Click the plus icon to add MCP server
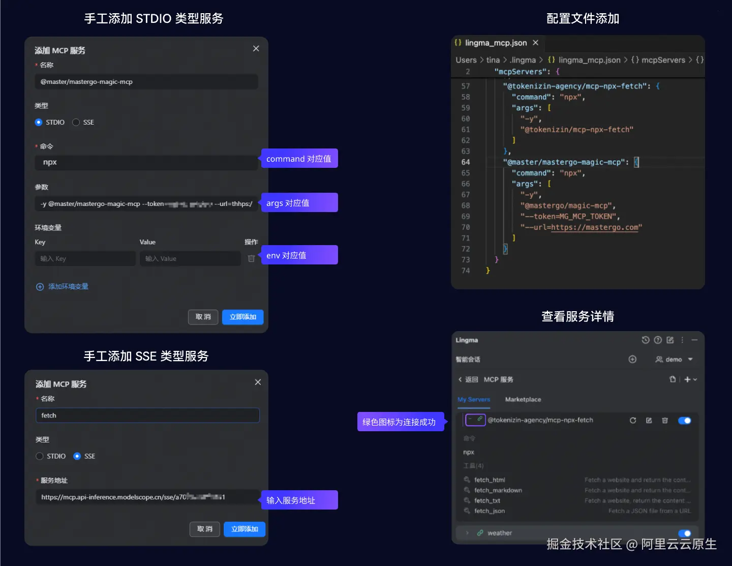Viewport: 732px width, 566px height. tap(687, 379)
